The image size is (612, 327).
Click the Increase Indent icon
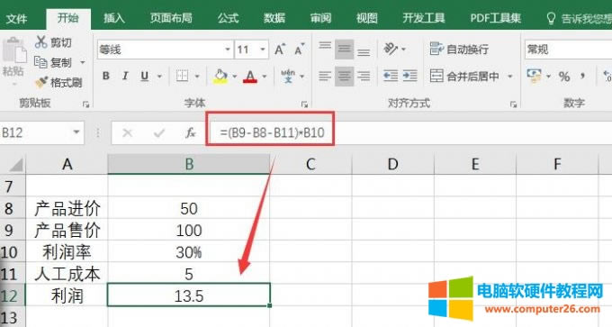tap(409, 76)
